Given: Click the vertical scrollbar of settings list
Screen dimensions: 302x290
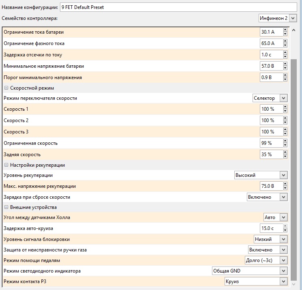Looking at the screenshot, I should click(x=294, y=162).
